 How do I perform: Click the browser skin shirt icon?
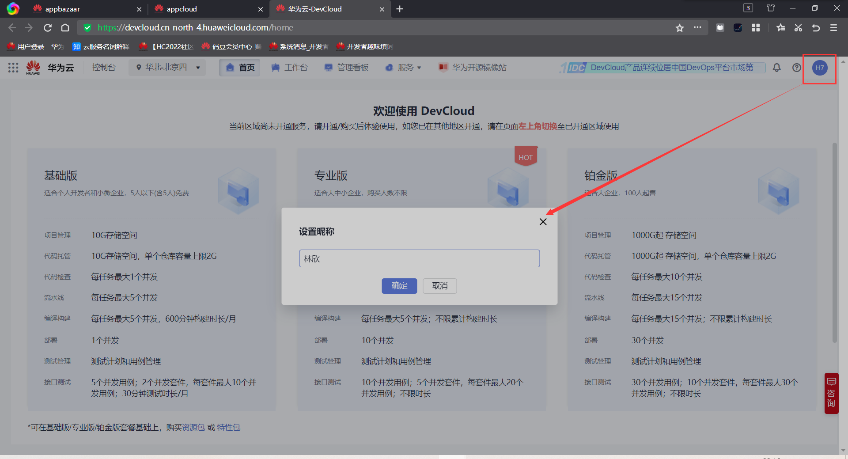click(x=771, y=8)
